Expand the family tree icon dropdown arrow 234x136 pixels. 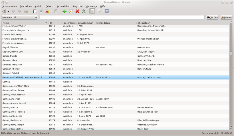click(9, 11)
